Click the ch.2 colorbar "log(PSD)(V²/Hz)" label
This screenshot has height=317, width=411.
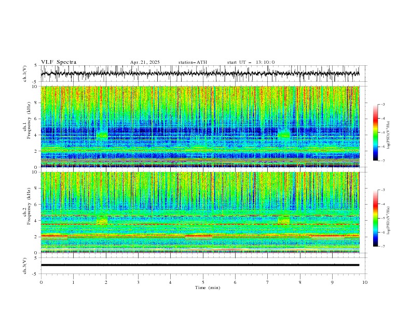pos(389,221)
